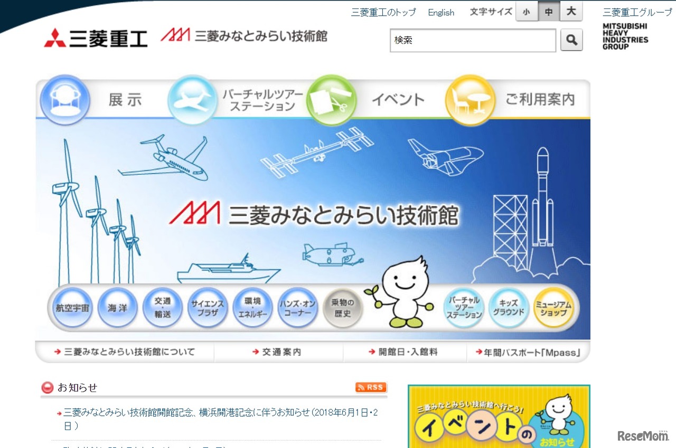676x448 pixels.
Task: Open the 開館日・入館料 link
Action: [403, 352]
